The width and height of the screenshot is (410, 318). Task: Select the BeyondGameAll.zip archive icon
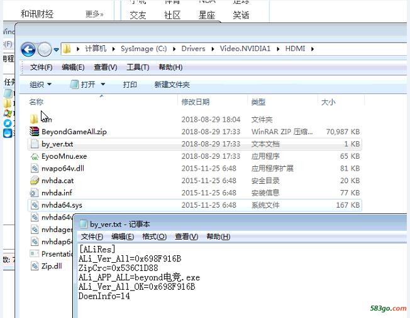(35, 132)
